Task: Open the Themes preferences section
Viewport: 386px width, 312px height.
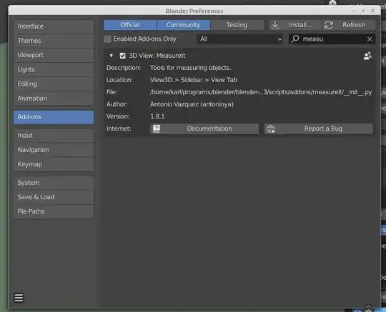Action: (54, 41)
